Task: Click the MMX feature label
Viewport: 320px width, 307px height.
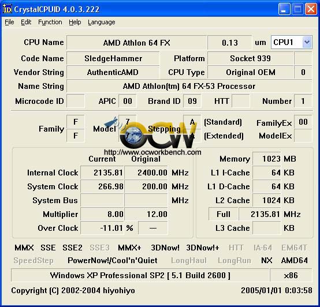Action: coord(24,248)
